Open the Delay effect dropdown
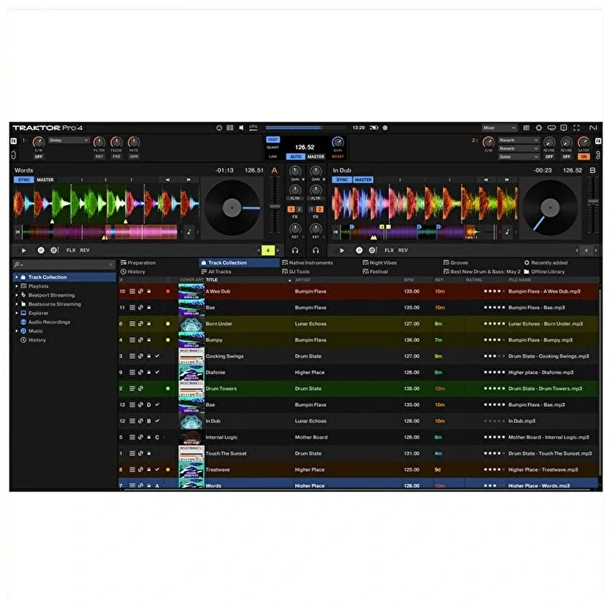This screenshot has height=613, width=613. point(69,140)
